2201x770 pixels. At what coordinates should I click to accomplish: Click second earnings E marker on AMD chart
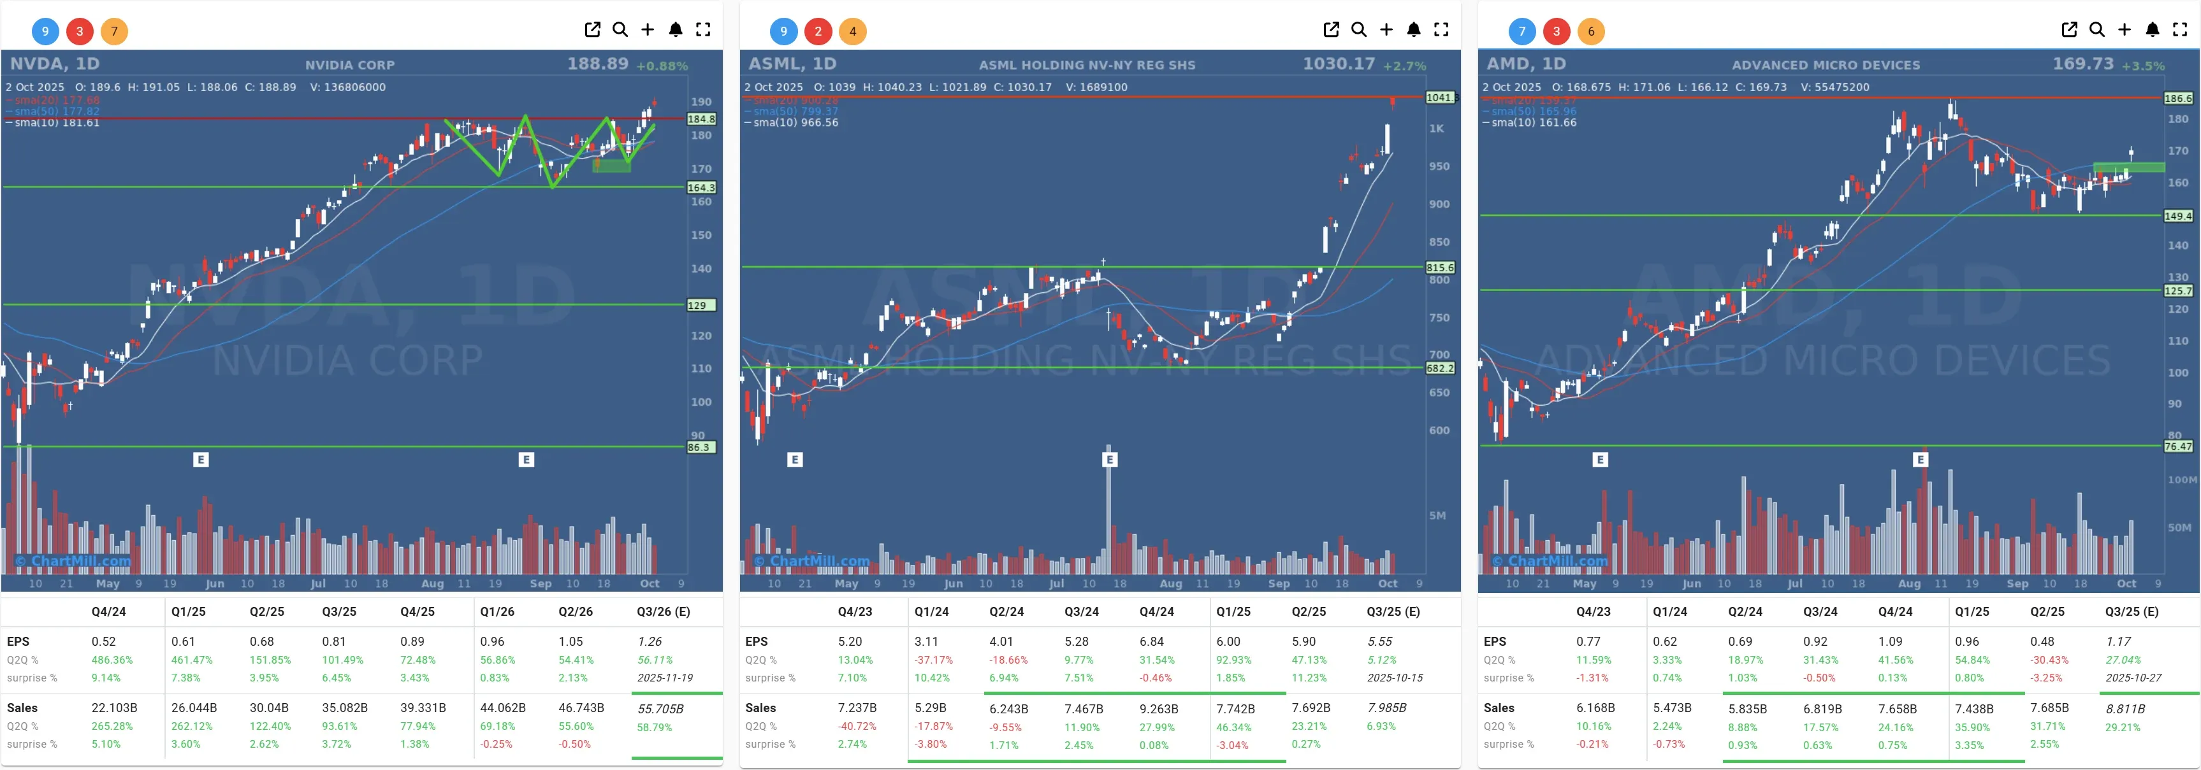tap(1921, 459)
